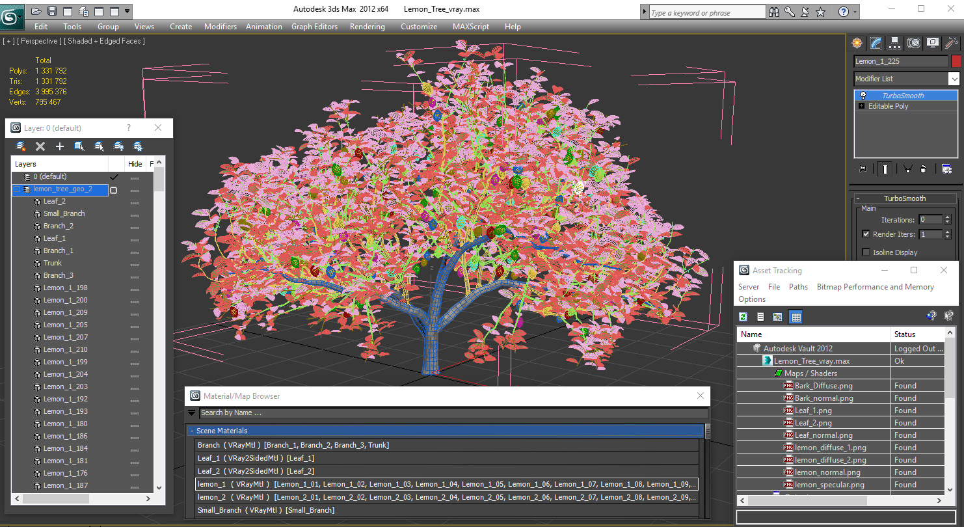Image resolution: width=964 pixels, height=527 pixels.
Task: Open the MAXScript menu
Action: pyautogui.click(x=470, y=27)
